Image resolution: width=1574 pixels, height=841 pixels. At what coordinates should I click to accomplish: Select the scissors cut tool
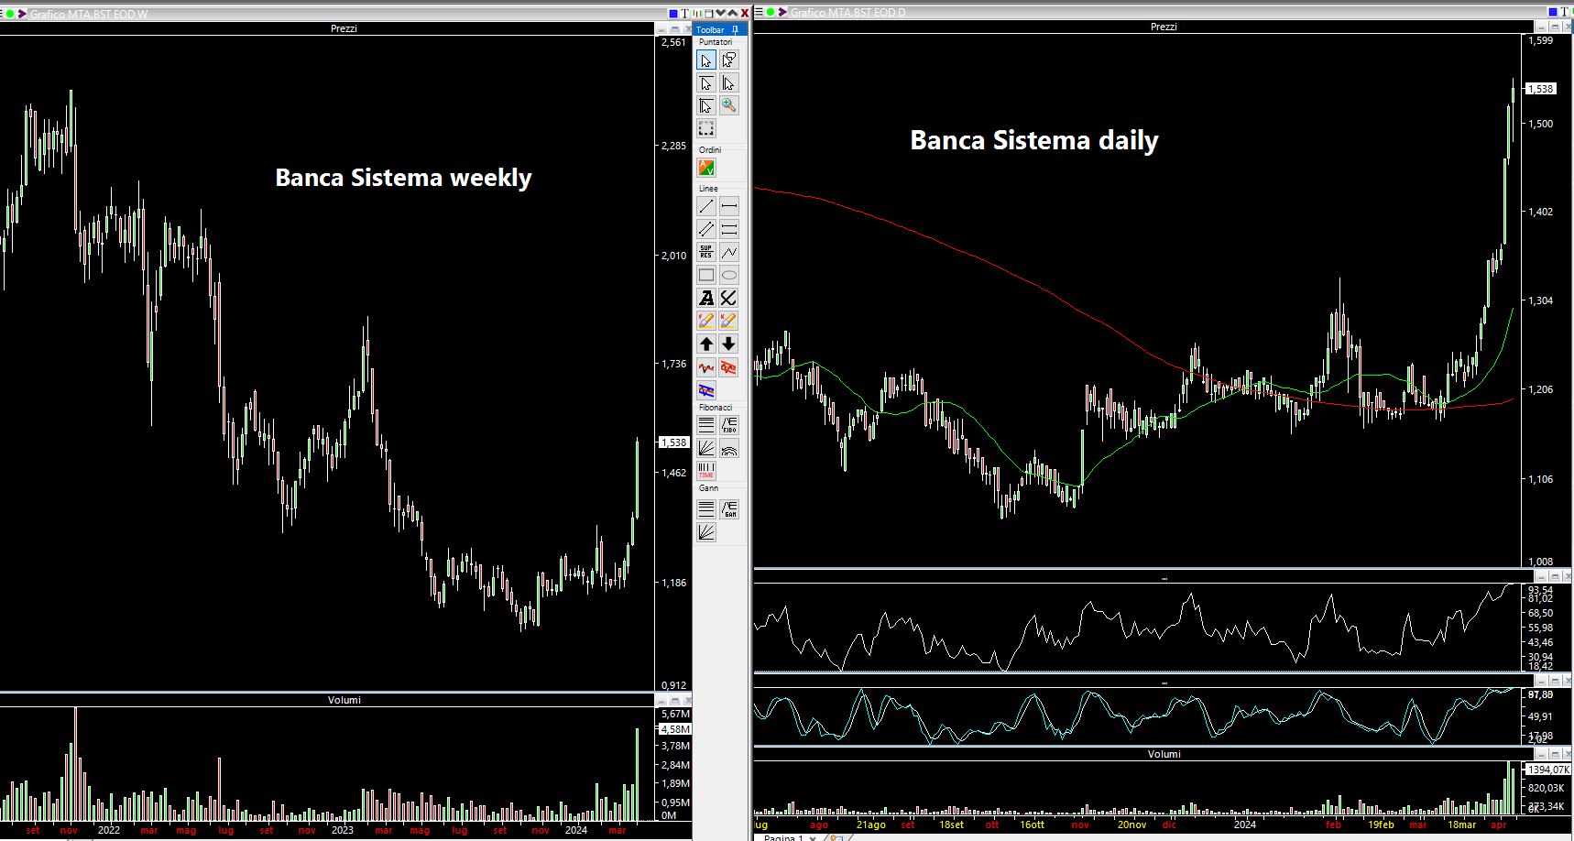tap(728, 298)
